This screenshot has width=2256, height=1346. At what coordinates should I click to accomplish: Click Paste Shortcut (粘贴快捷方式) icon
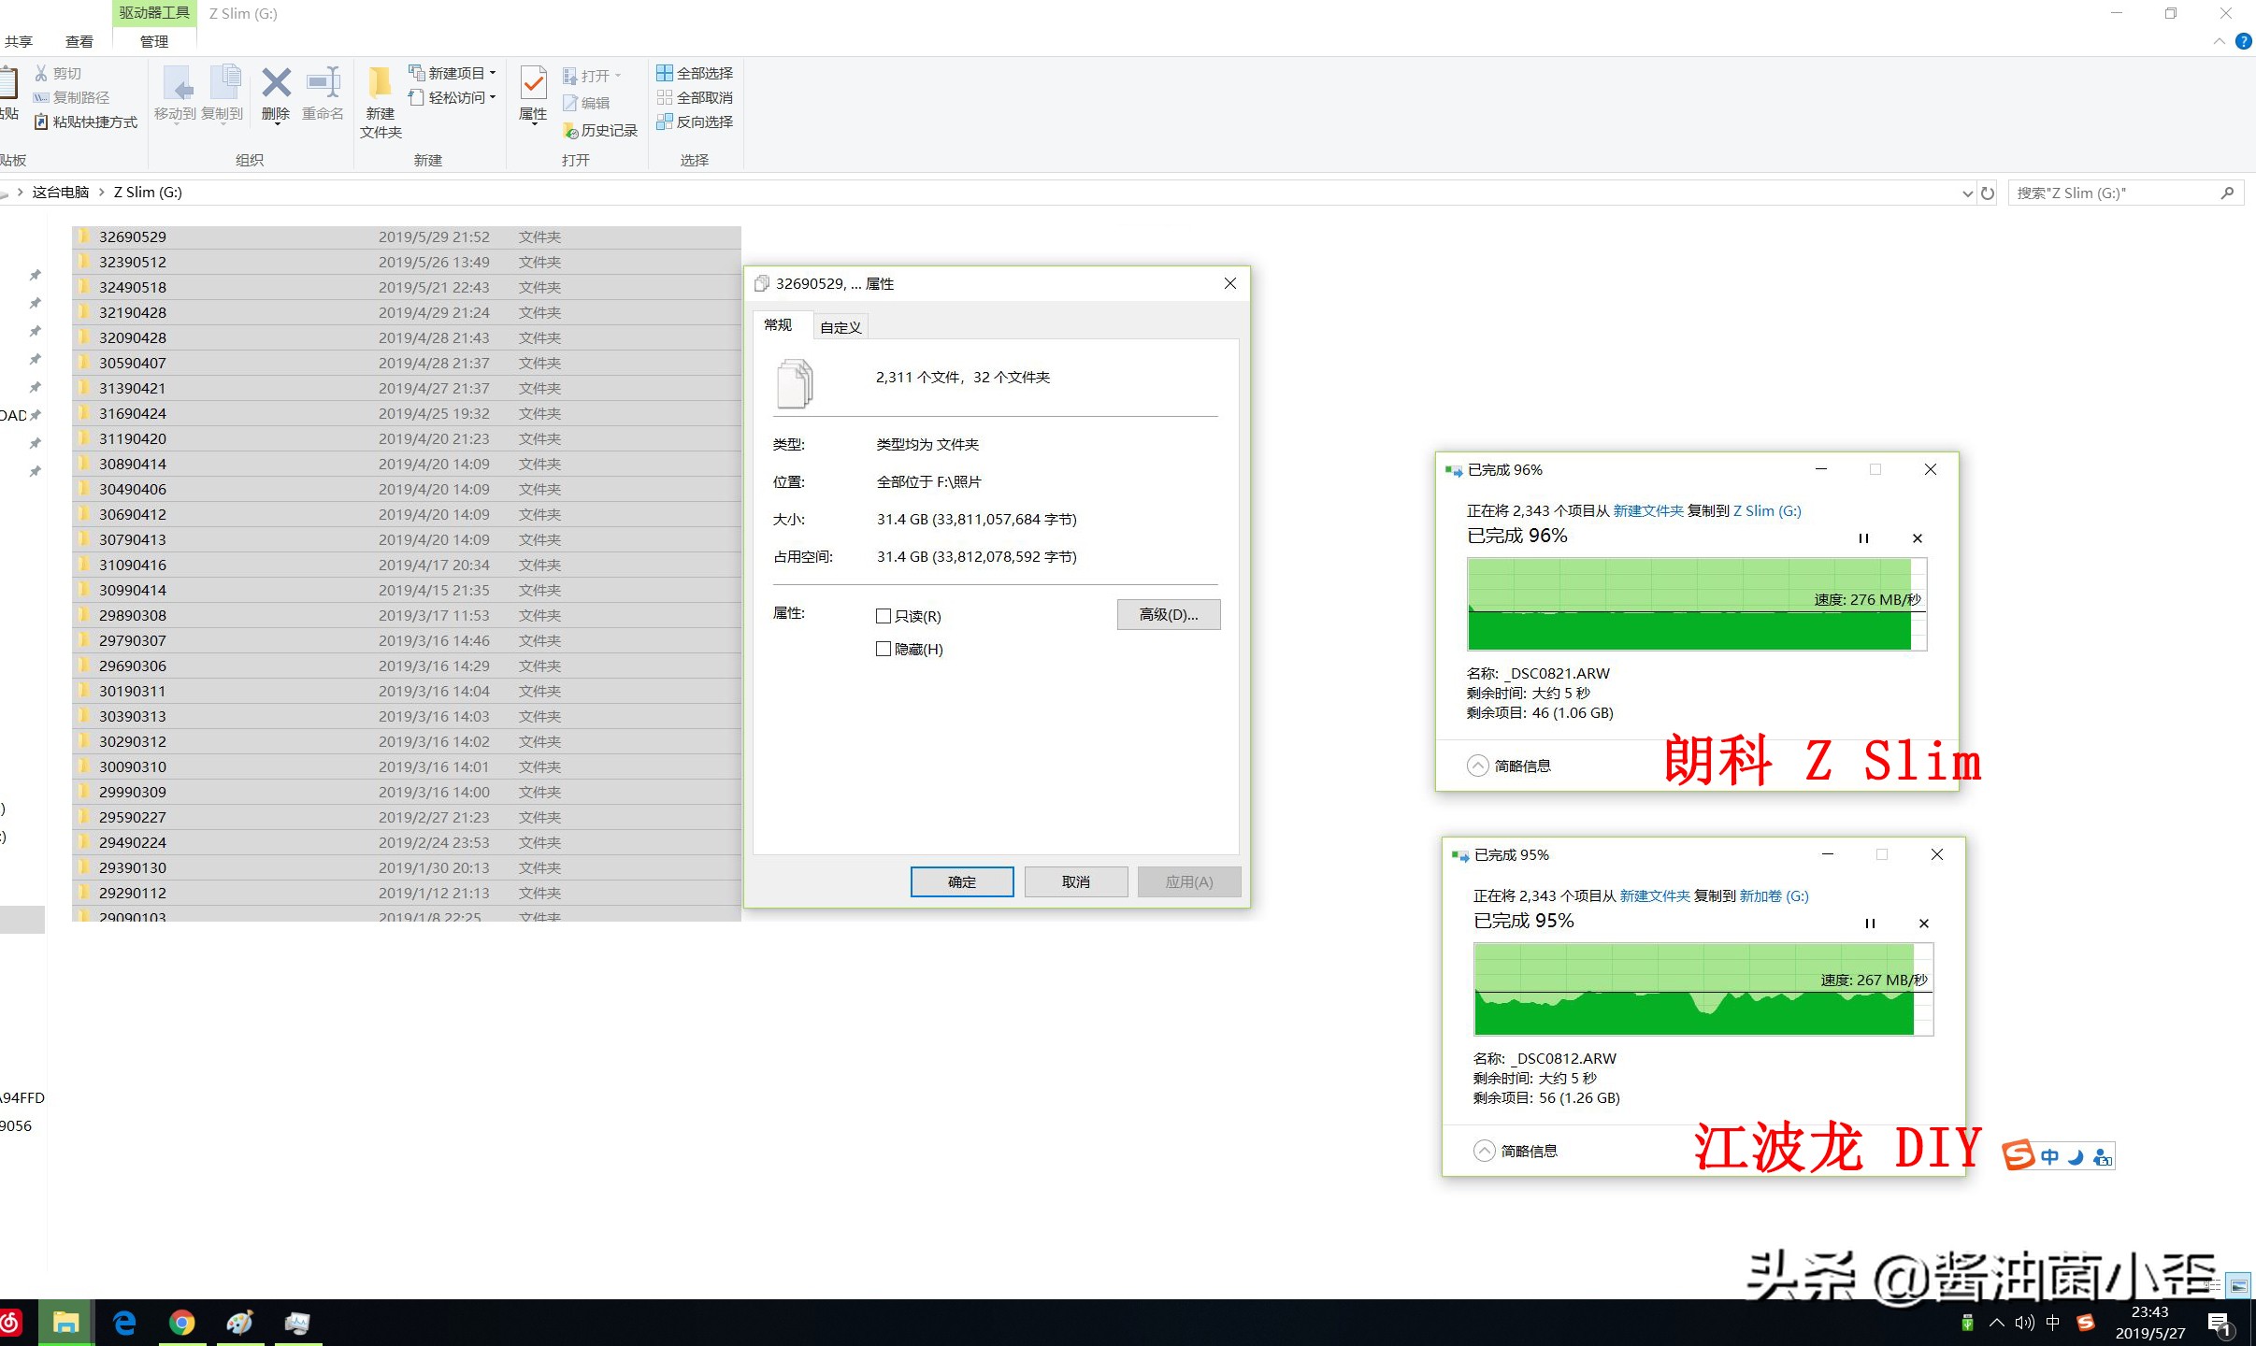tap(41, 122)
